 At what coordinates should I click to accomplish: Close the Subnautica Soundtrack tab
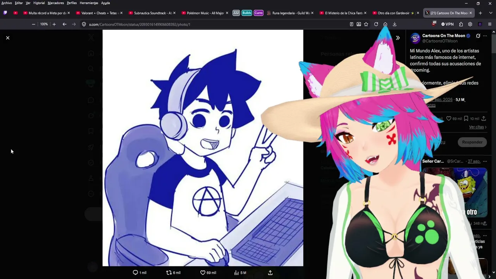(x=174, y=13)
